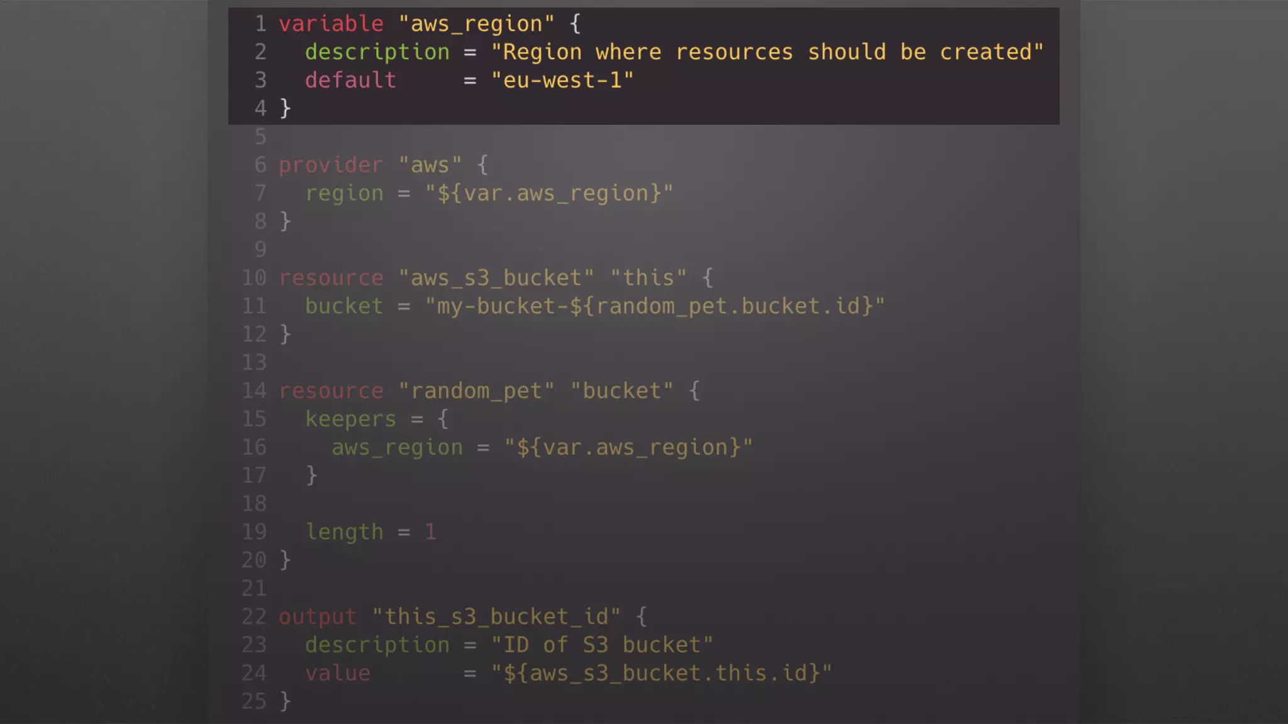The height and width of the screenshot is (724, 1288).
Task: Click the "output" keyword on line 22
Action: [318, 617]
